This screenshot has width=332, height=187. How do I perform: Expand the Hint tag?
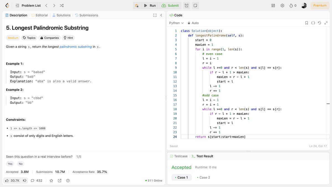(68, 38)
